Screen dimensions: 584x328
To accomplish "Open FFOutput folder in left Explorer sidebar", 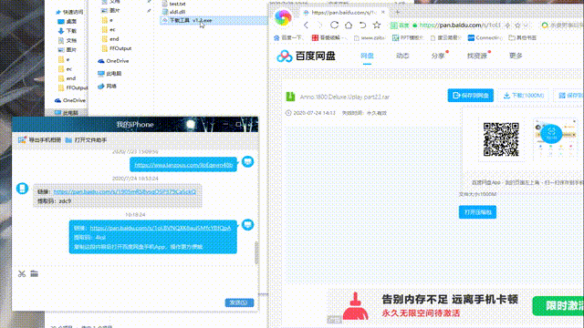I will point(73,87).
